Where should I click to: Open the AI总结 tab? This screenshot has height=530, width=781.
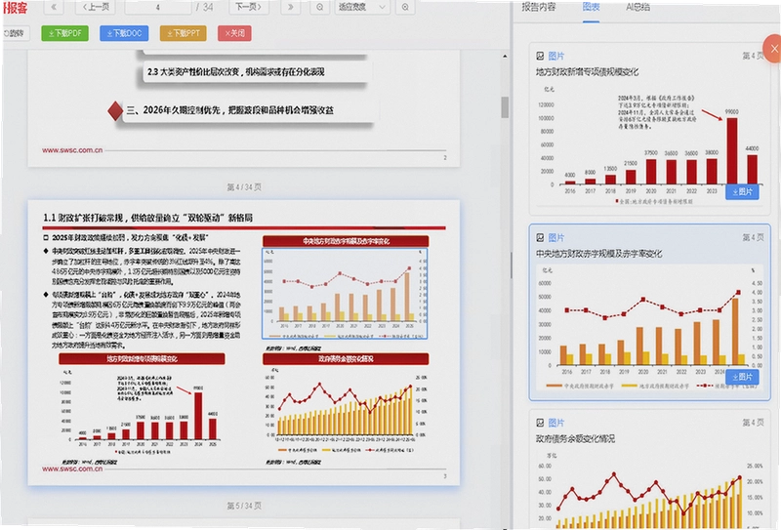point(638,7)
